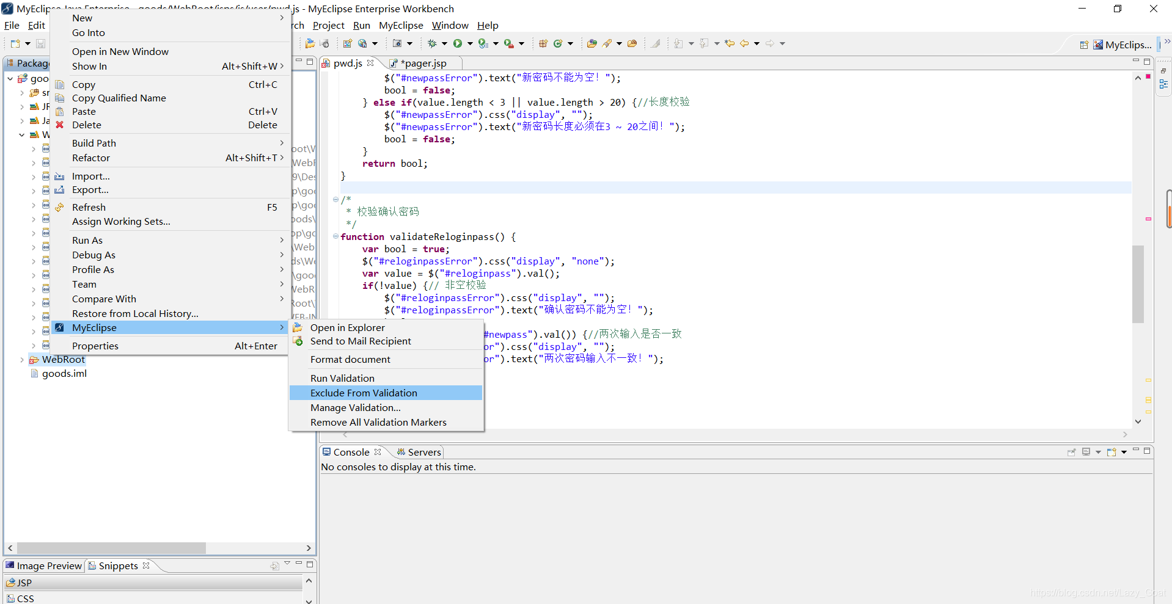Click the green Run button icon
The width and height of the screenshot is (1172, 604).
tap(458, 43)
